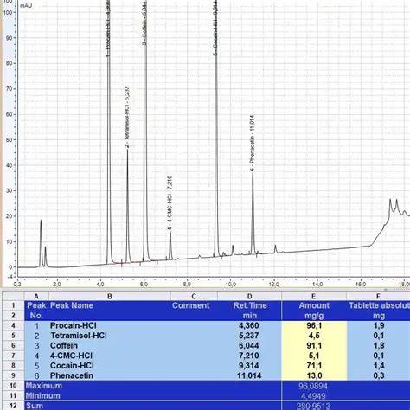Select amount cell 4,5
This screenshot has width=410, height=410.
pos(314,336)
